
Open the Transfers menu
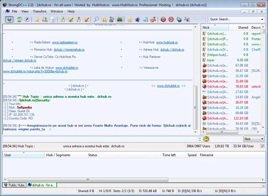[x=39, y=11]
